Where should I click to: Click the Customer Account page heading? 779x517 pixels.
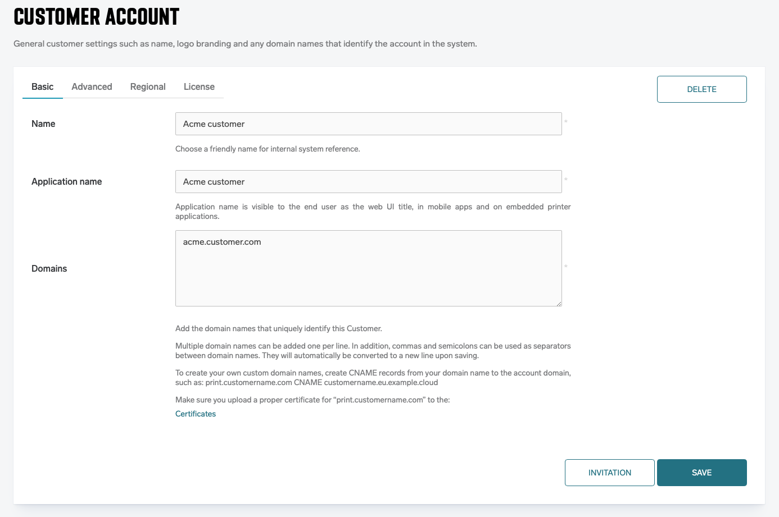point(97,17)
